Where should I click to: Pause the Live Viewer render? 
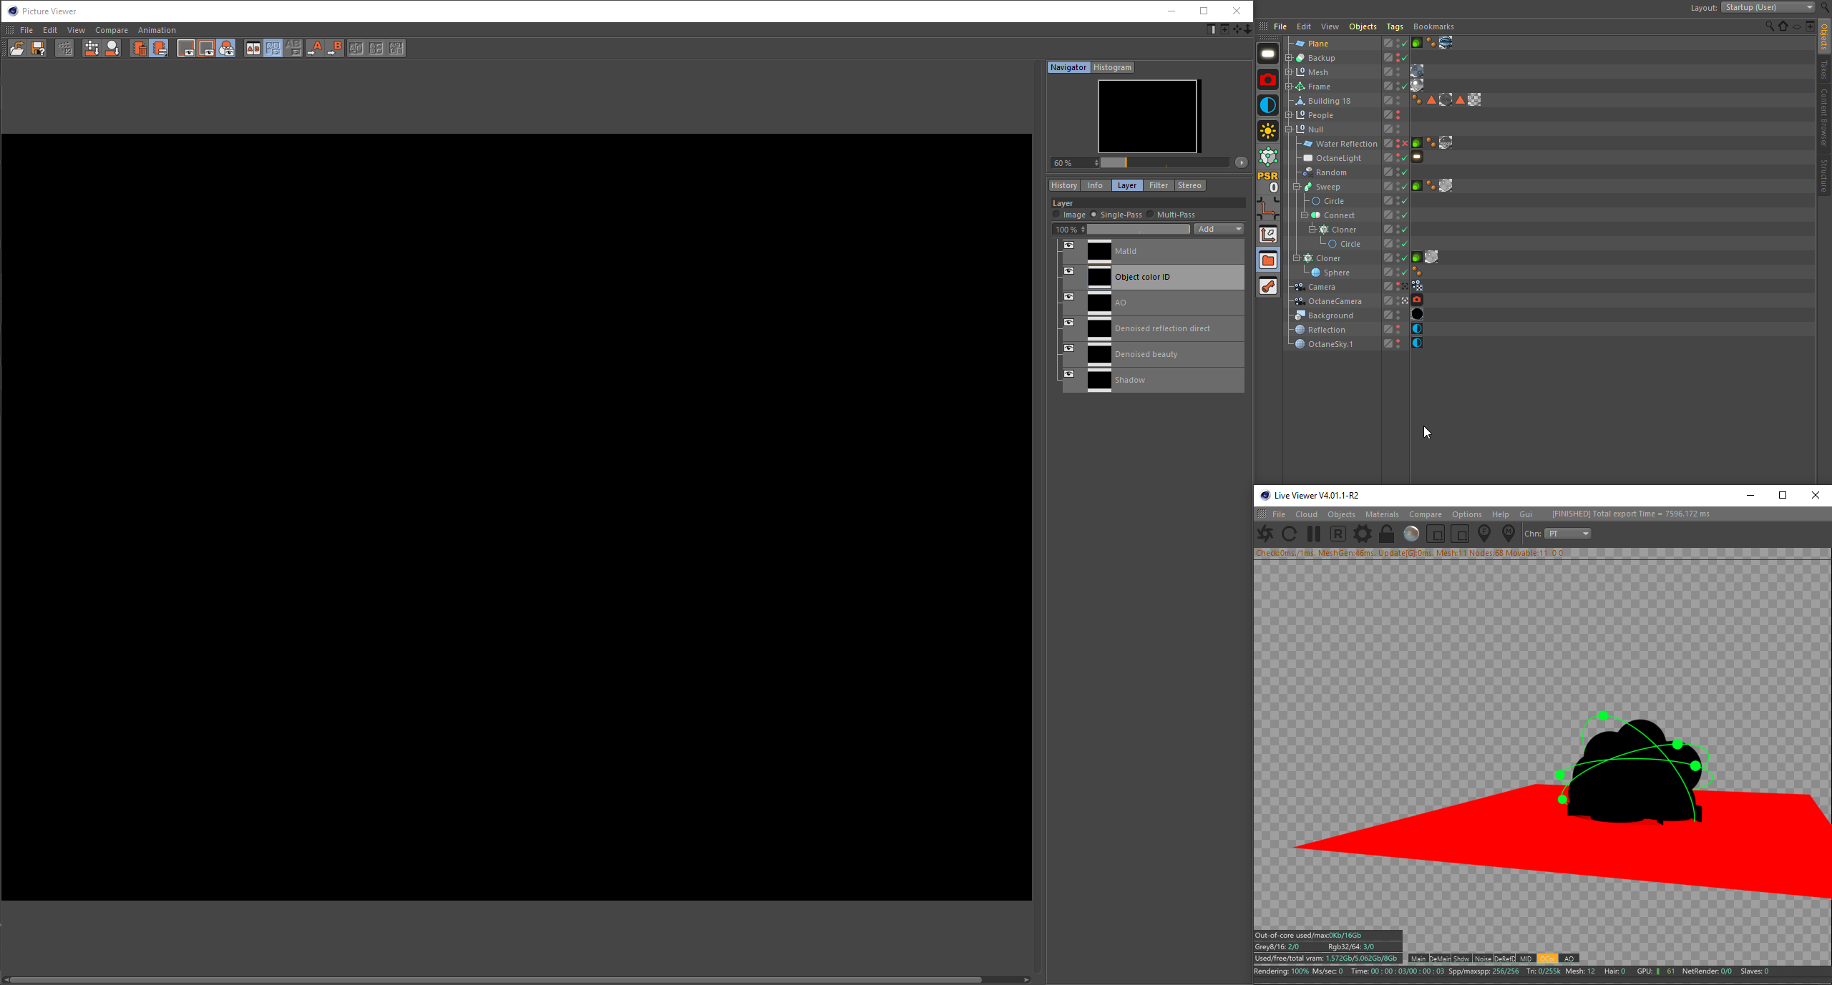(1313, 534)
